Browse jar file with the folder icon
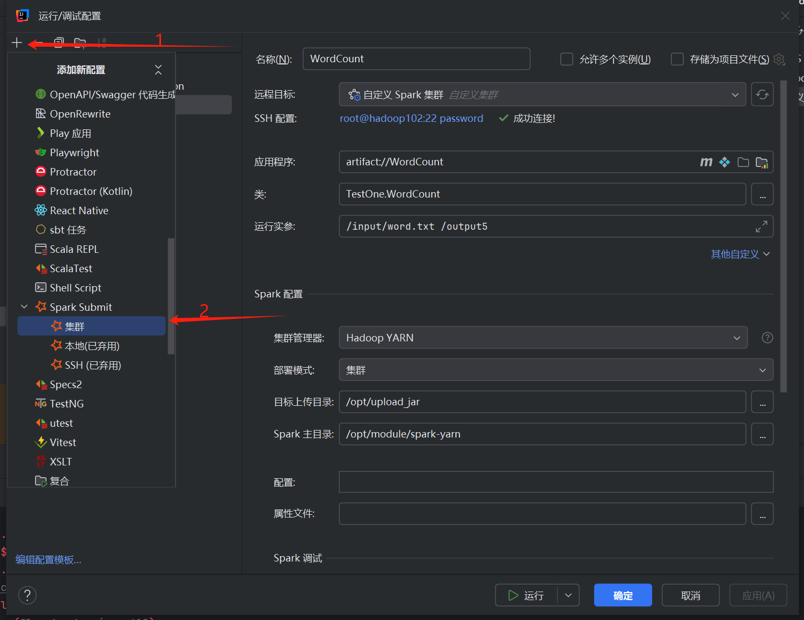Viewport: 804px width, 620px height. pyautogui.click(x=743, y=162)
